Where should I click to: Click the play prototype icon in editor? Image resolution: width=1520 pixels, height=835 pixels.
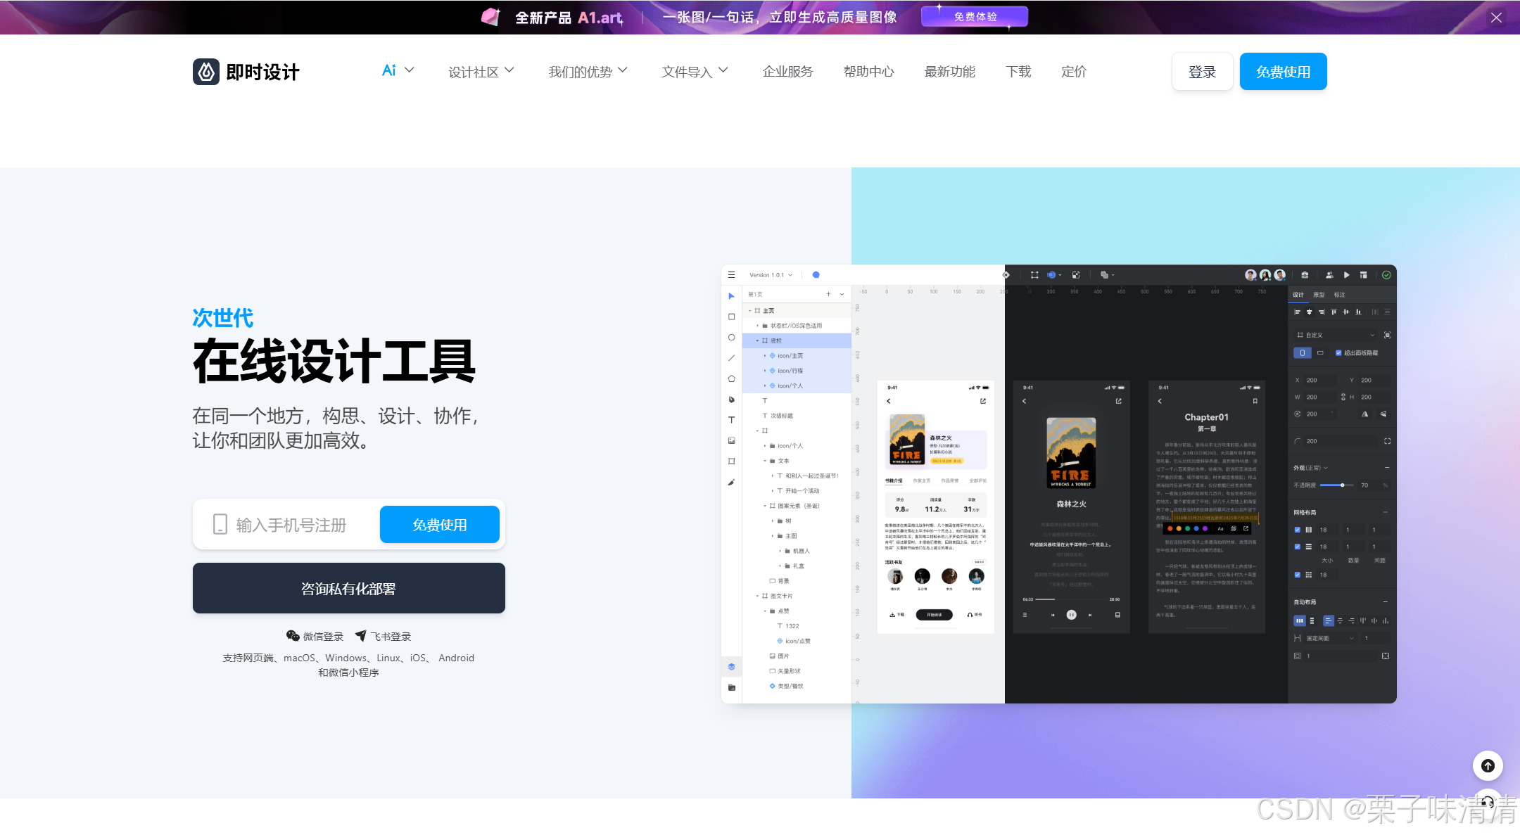pos(1346,275)
